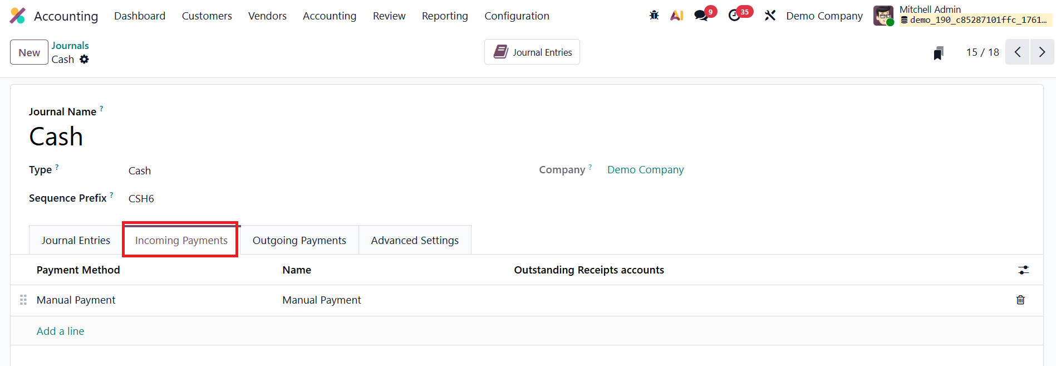The height and width of the screenshot is (366, 1056).
Task: Grab the Manual Payment row drag handle
Action: 23,300
